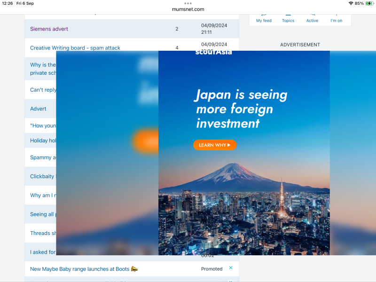Tap the Wi-Fi icon in status bar
376x282 pixels.
pyautogui.click(x=351, y=3)
